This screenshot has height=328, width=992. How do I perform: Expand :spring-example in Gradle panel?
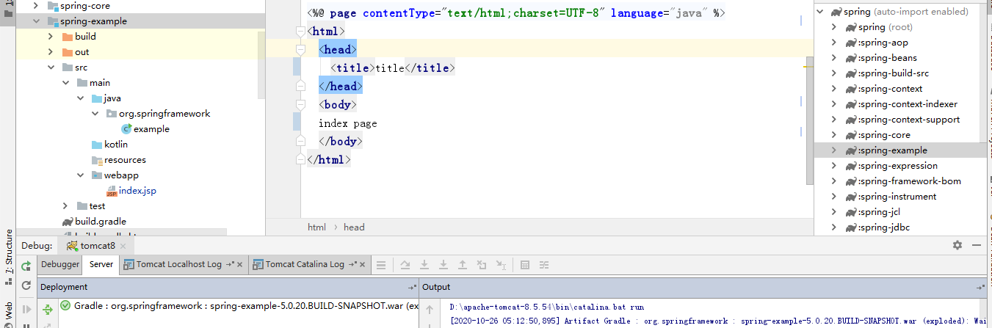pos(834,150)
